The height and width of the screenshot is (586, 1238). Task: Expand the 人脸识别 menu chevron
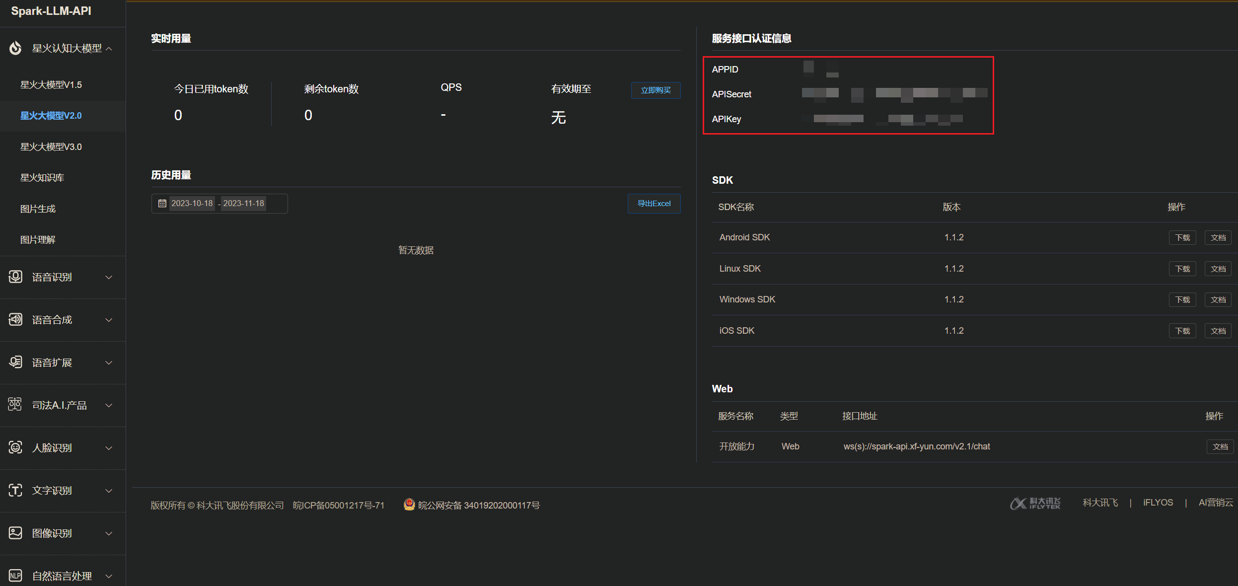click(x=109, y=448)
